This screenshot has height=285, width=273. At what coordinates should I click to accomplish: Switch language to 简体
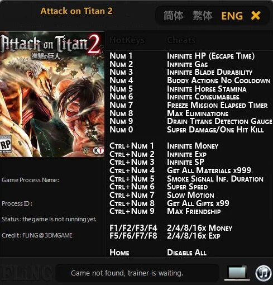[x=174, y=16]
